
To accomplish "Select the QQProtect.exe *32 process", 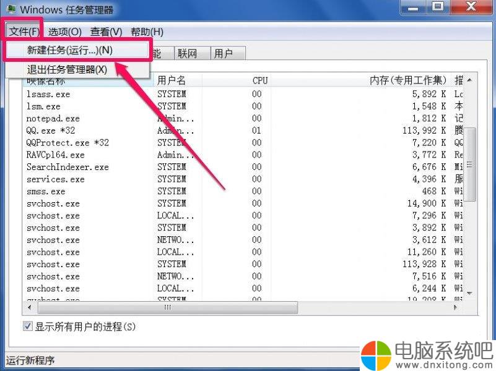I will coord(243,143).
